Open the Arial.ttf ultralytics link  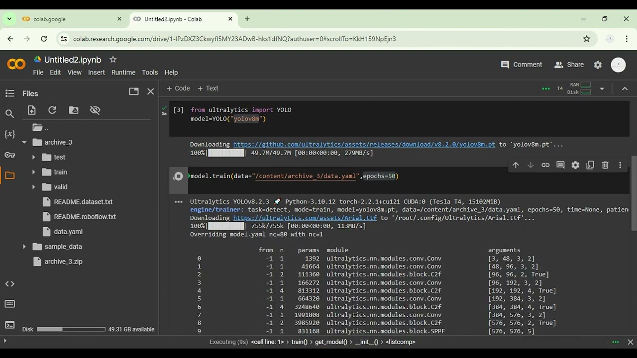click(305, 218)
